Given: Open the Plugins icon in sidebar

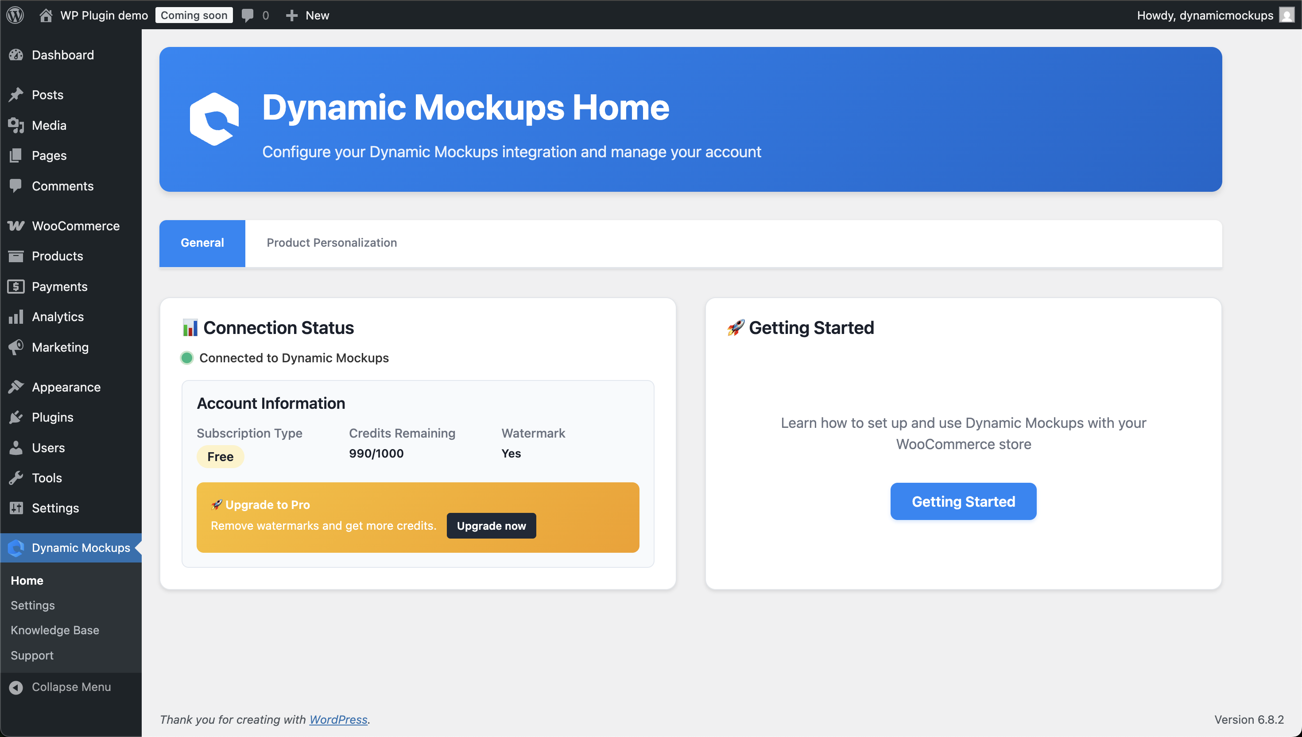Looking at the screenshot, I should point(15,417).
